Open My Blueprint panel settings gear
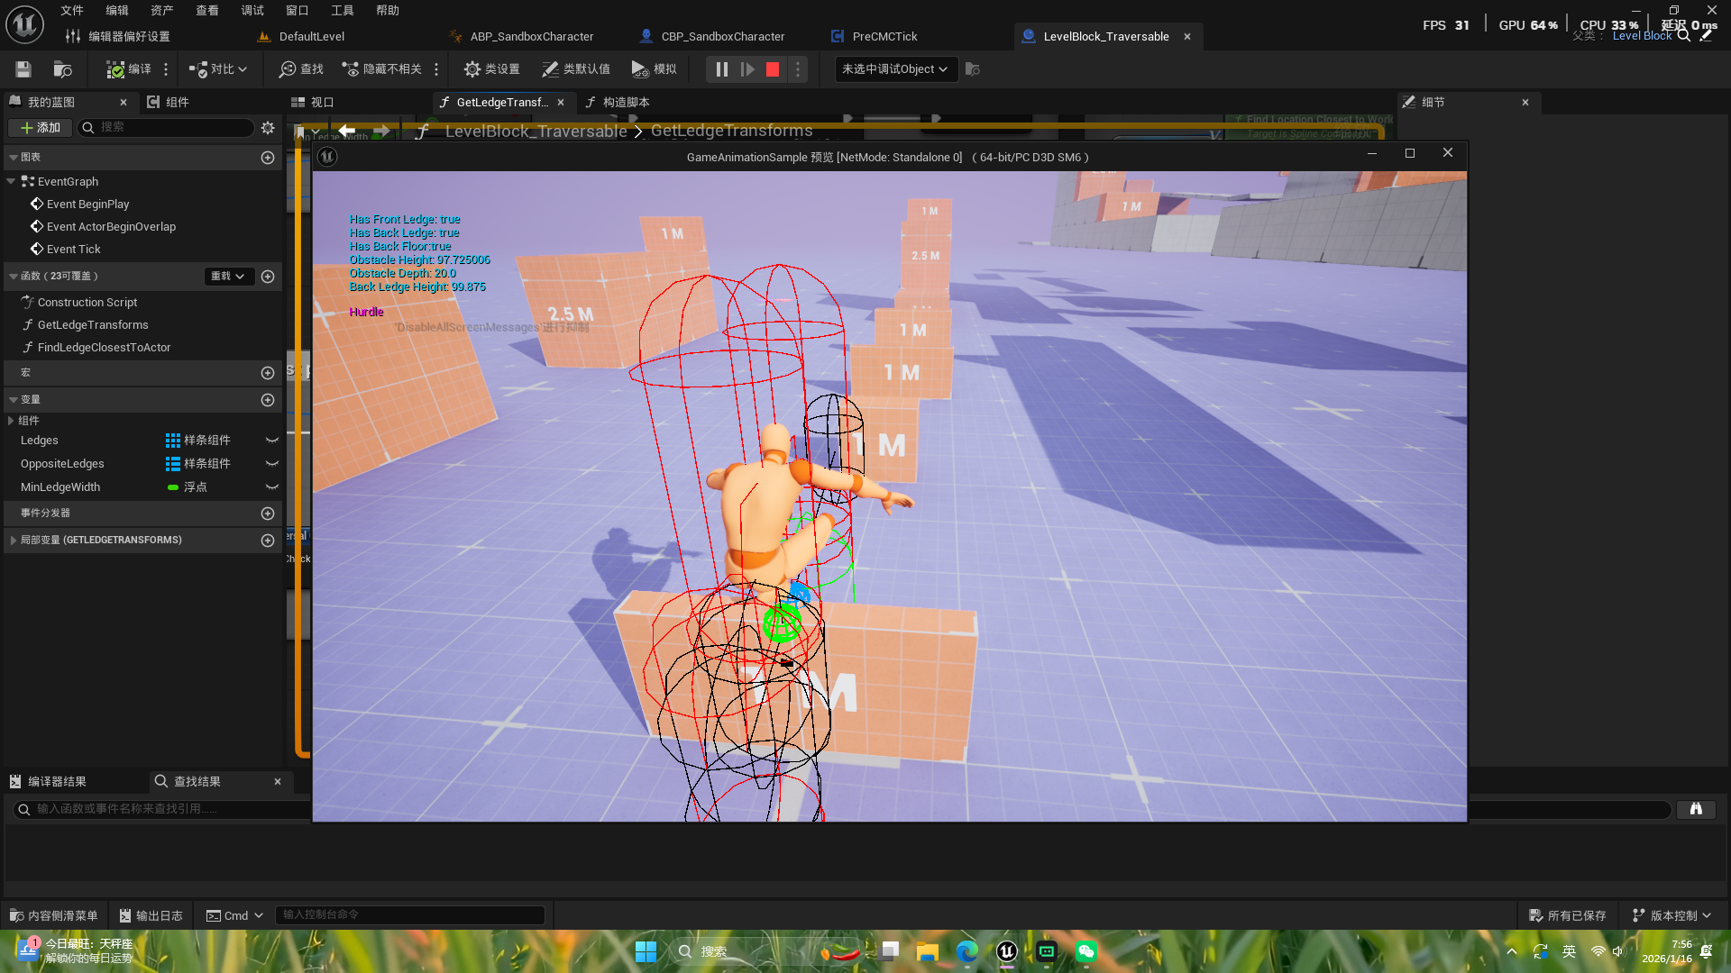This screenshot has width=1731, height=973. point(268,128)
